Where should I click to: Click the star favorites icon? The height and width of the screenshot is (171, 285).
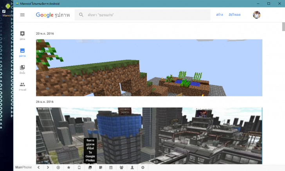coord(69,167)
